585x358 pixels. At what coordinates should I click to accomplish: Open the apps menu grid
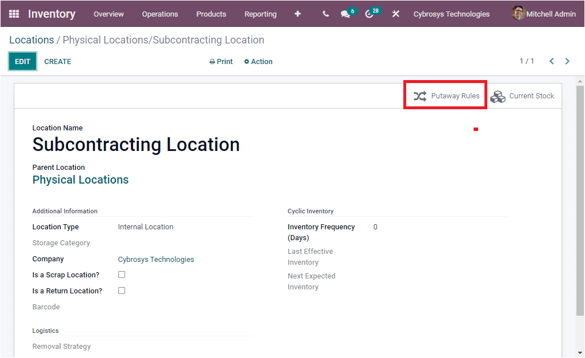point(13,14)
